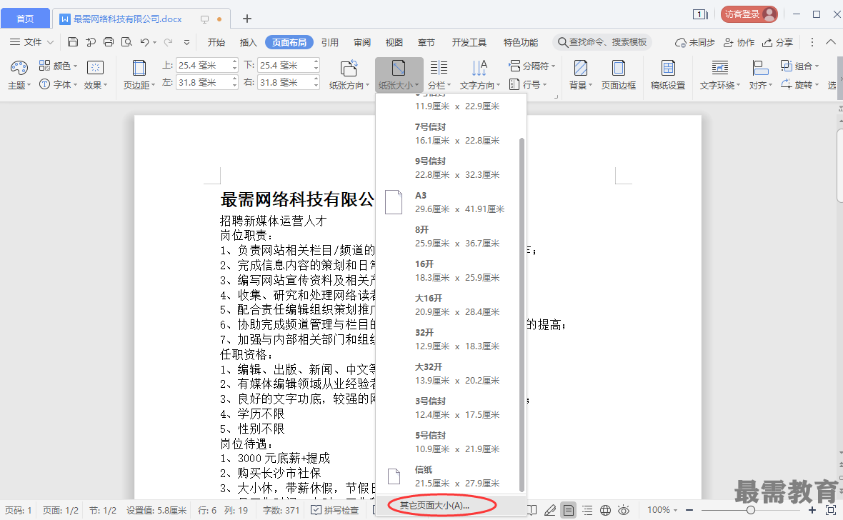Open the 100% zoom level dropdown
Viewport: 843px width, 520px height.
662,510
